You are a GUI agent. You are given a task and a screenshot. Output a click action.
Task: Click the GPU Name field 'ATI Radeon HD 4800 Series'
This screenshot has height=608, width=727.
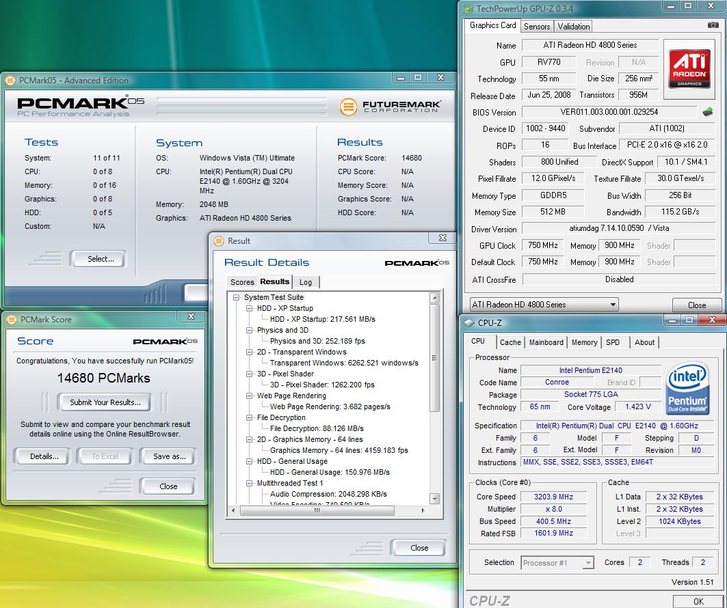click(590, 45)
